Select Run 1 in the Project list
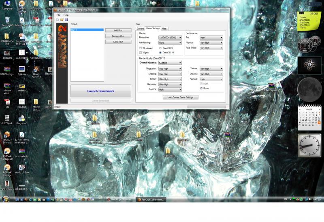Image resolution: width=324 pixels, height=222 pixels. pos(87,30)
